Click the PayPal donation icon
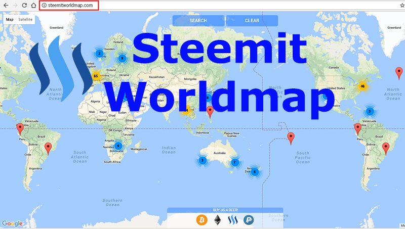Viewport: 405px width, 229px height. click(249, 220)
